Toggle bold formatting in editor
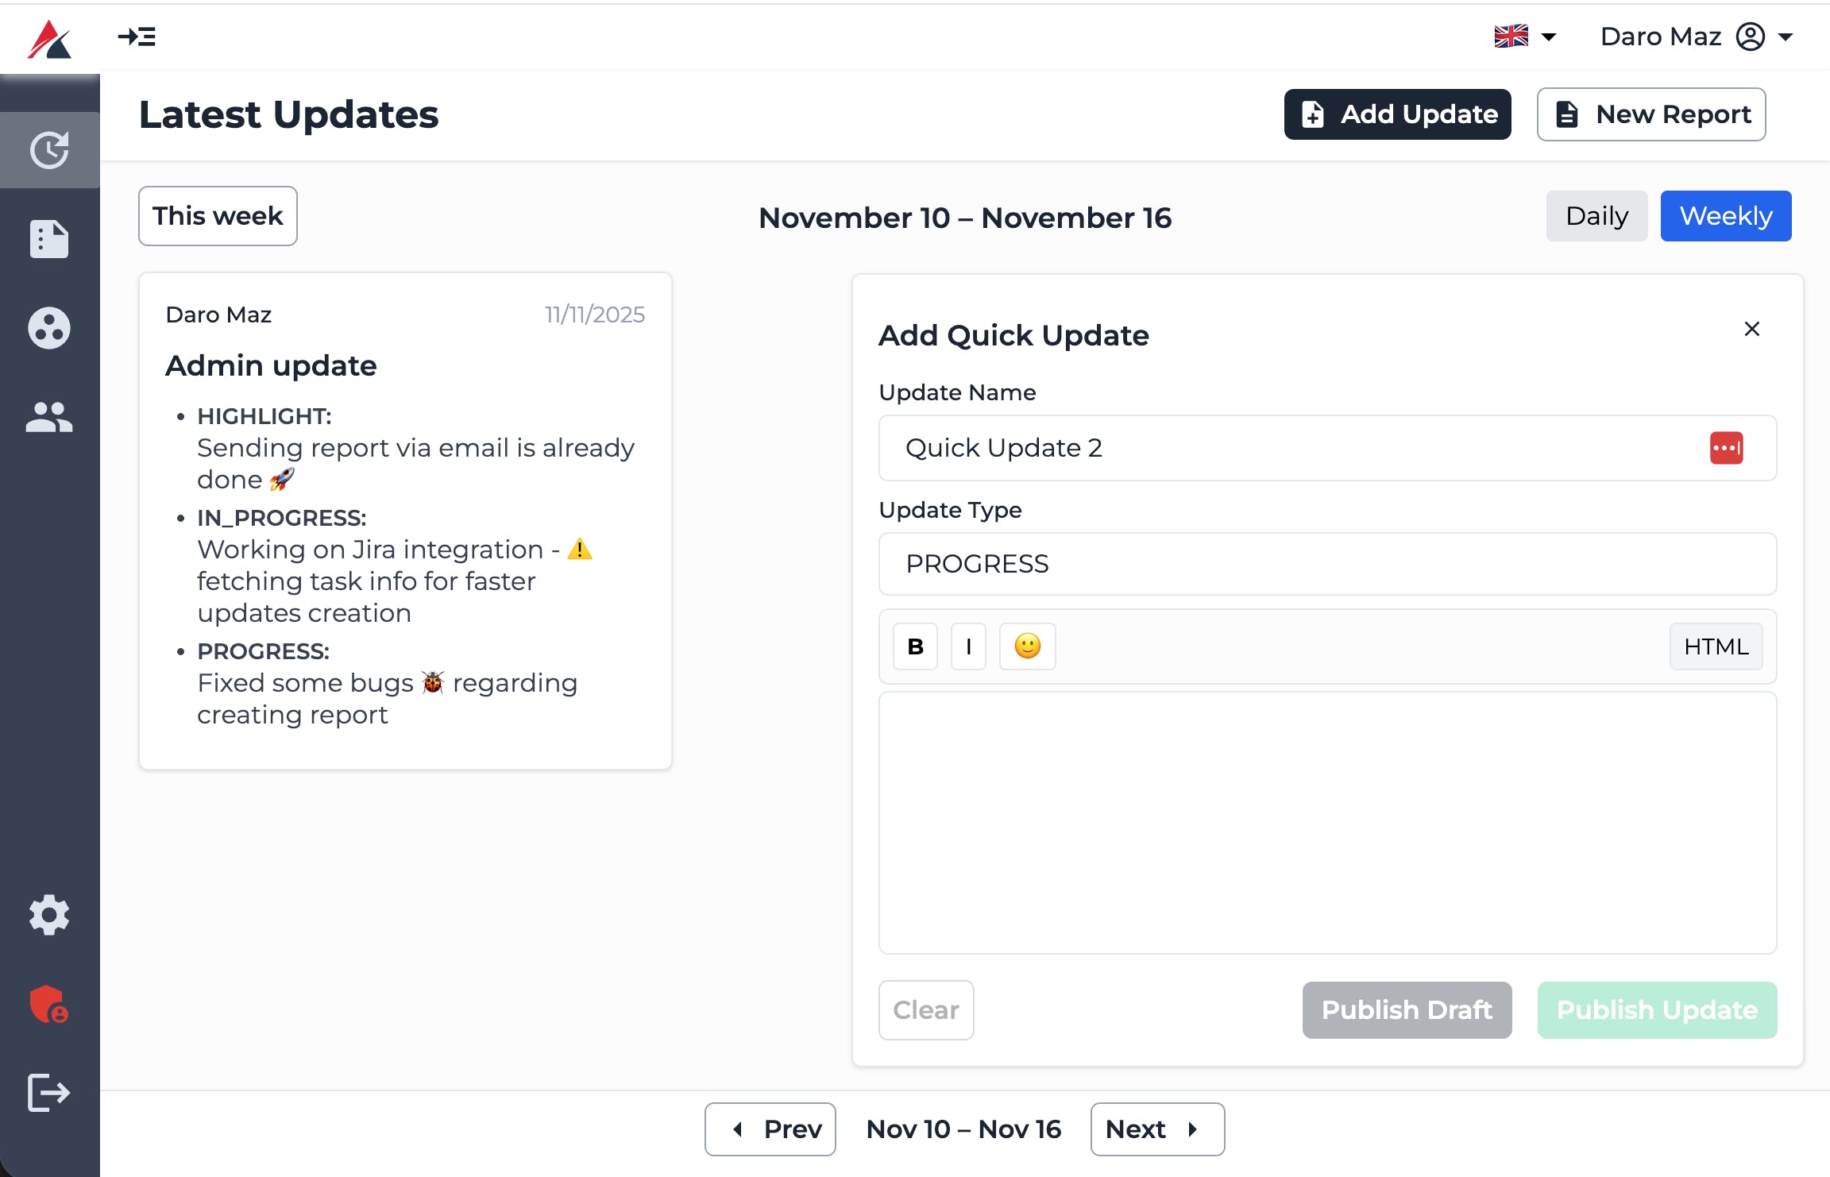The height and width of the screenshot is (1177, 1830). pos(915,646)
